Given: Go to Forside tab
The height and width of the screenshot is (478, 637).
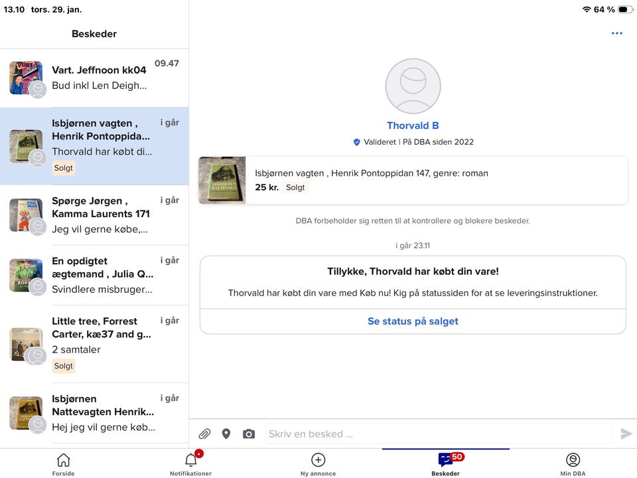Looking at the screenshot, I should pos(64,465).
